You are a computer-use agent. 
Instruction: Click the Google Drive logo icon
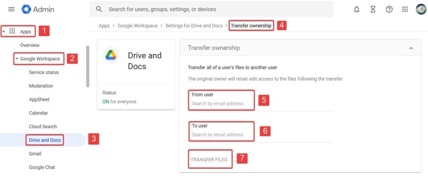(x=111, y=55)
